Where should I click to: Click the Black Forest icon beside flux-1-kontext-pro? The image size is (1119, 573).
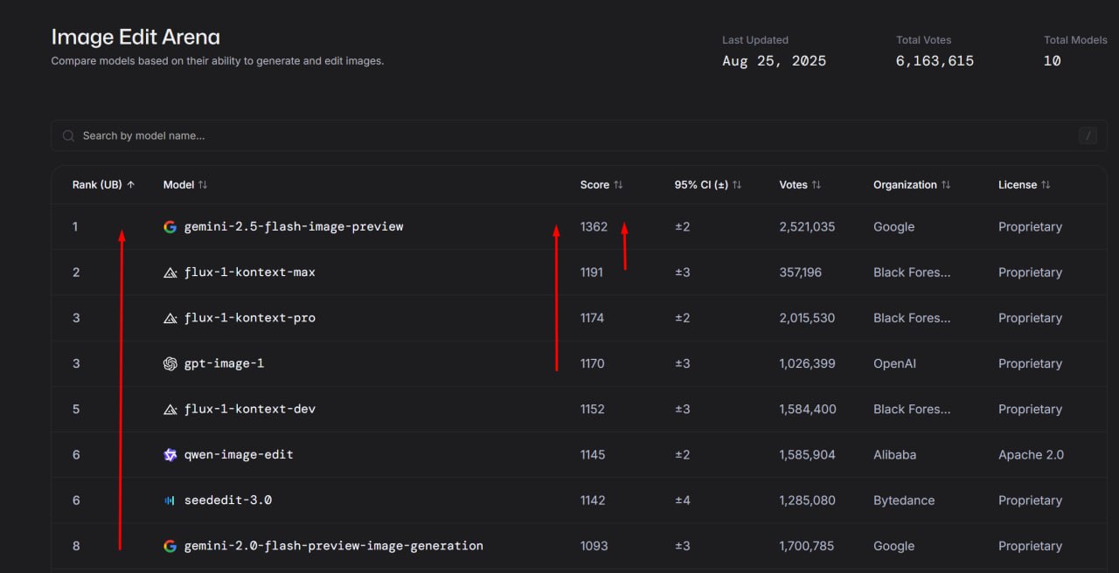tap(170, 318)
